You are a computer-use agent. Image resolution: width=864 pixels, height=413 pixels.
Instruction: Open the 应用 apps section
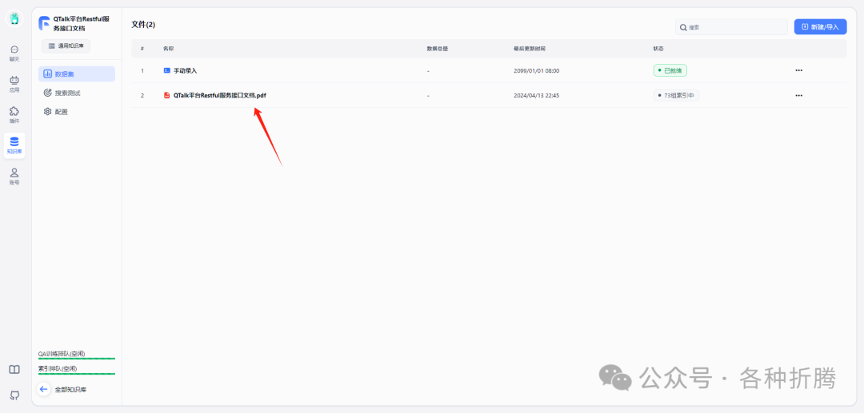(x=14, y=84)
